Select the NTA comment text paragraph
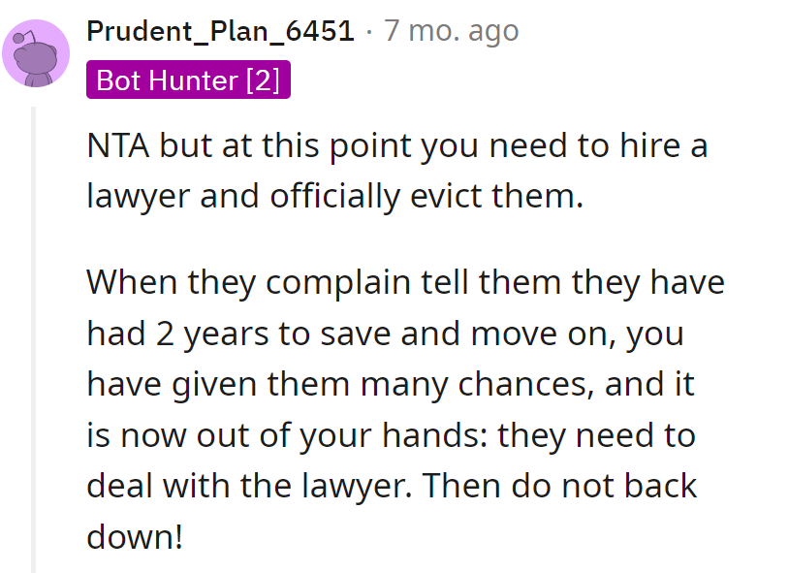This screenshot has width=789, height=573. [x=388, y=170]
